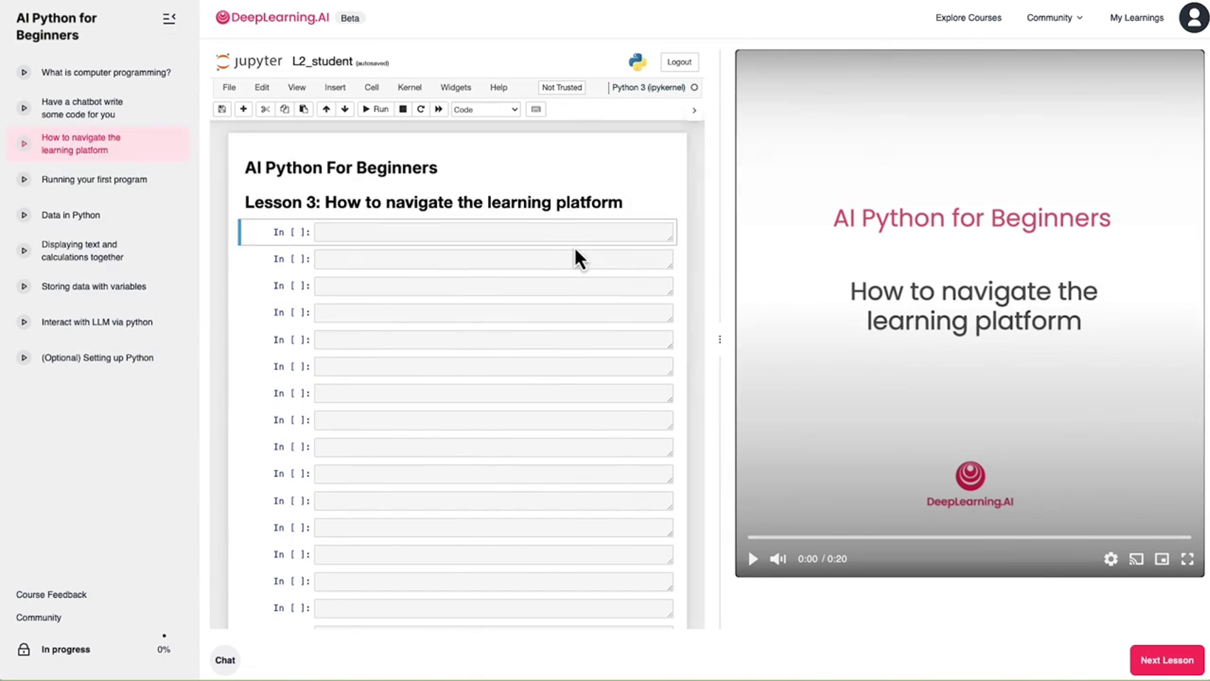Click the video progress bar
The image size is (1210, 681).
click(969, 537)
